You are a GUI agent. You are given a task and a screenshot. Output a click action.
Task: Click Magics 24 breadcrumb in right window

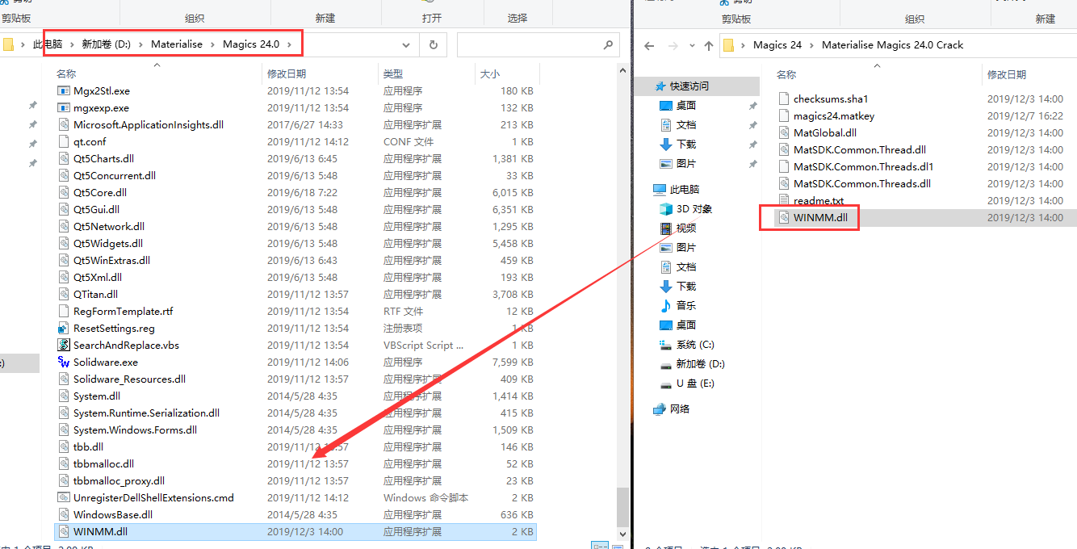pos(777,45)
